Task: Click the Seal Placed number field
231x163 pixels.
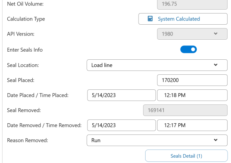Action: pyautogui.click(x=192, y=80)
